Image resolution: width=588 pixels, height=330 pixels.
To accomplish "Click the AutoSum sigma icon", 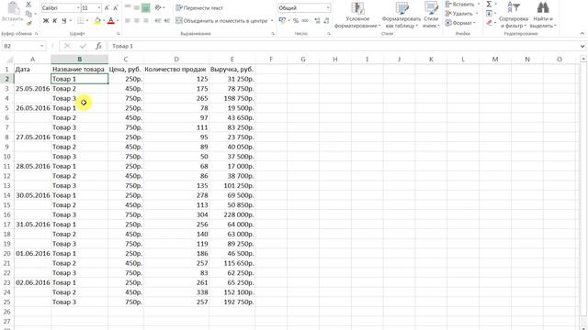I will tap(489, 4).
